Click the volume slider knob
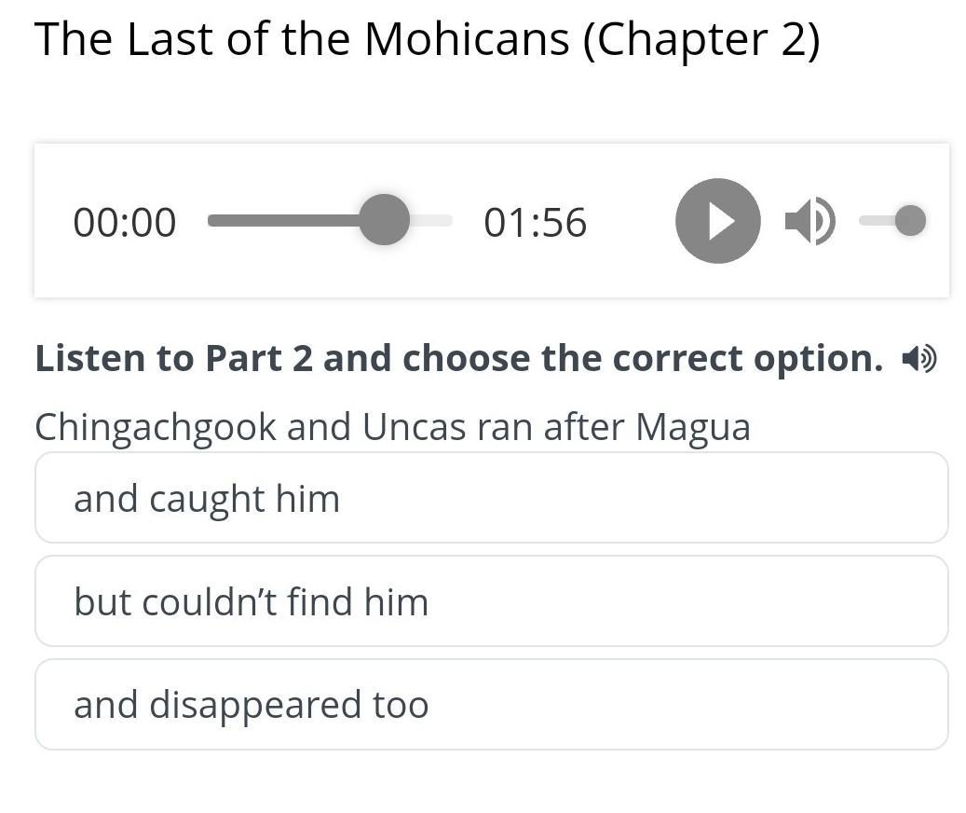Image resolution: width=966 pixels, height=813 pixels. (909, 221)
